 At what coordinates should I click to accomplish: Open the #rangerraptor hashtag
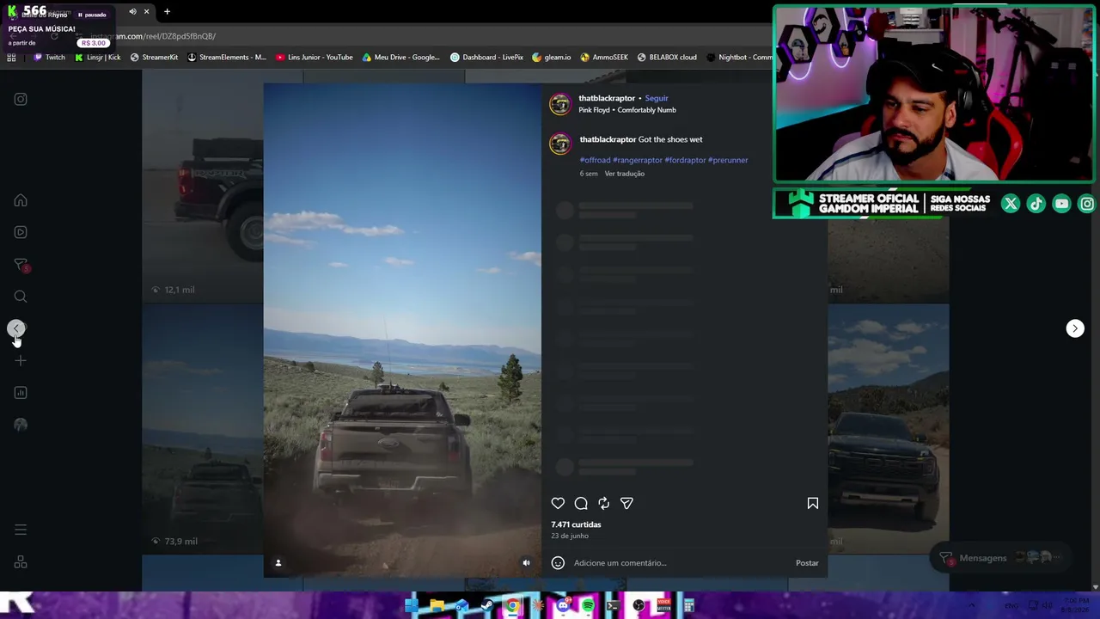638,160
